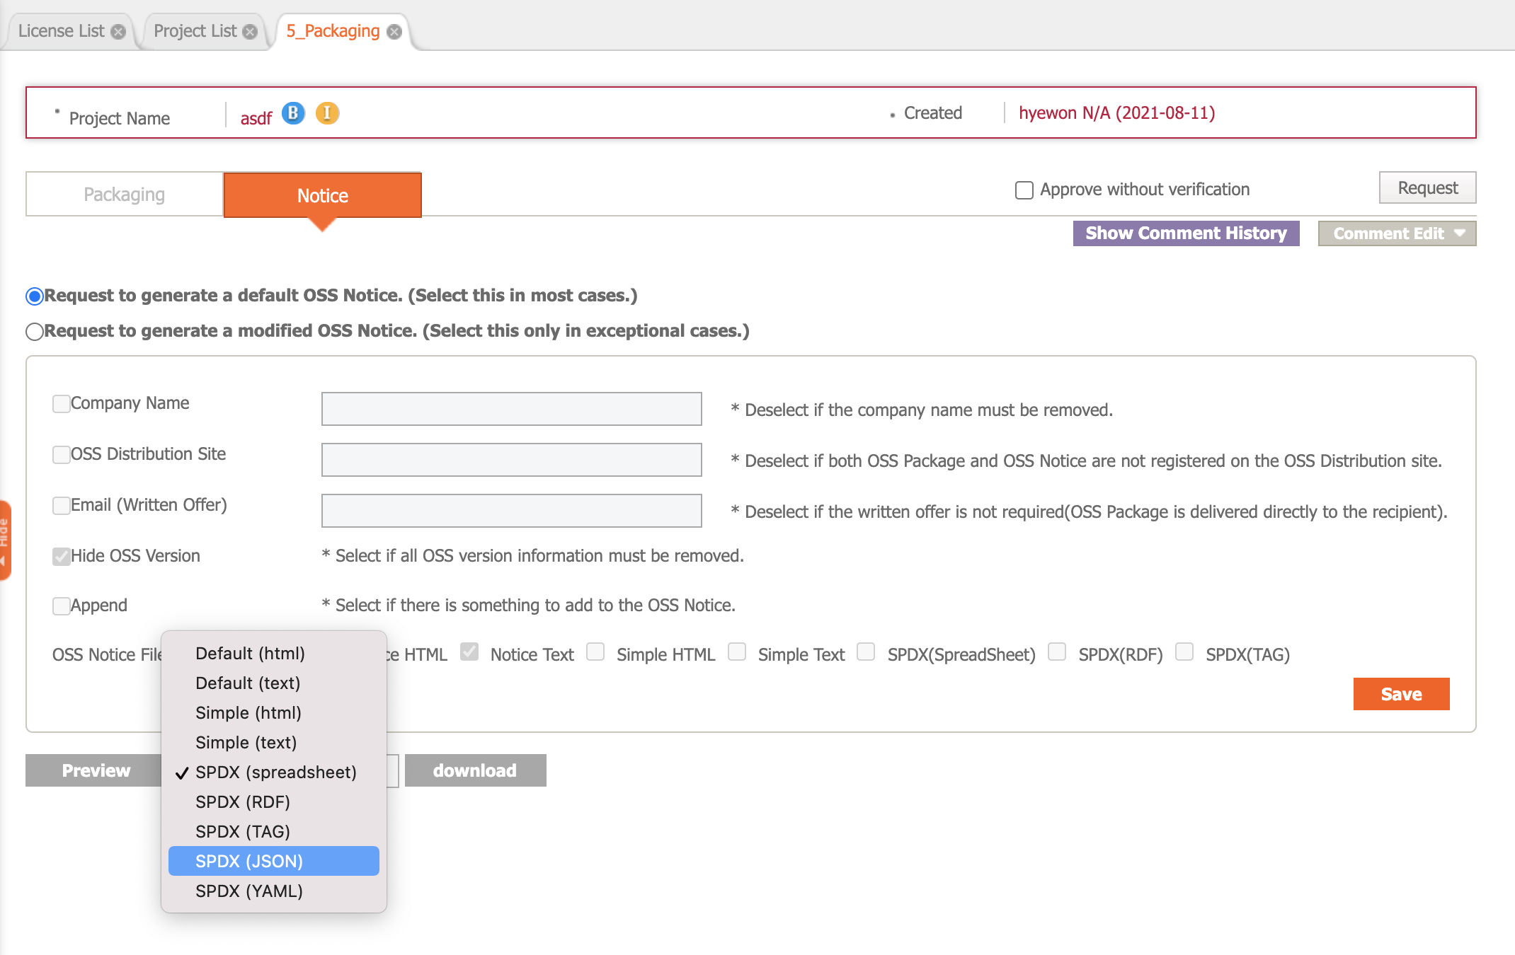Select the default OSS Notice radio option

coord(35,296)
